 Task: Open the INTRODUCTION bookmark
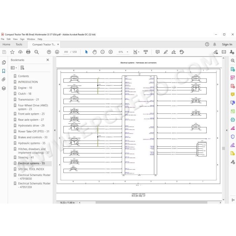pos(28,82)
